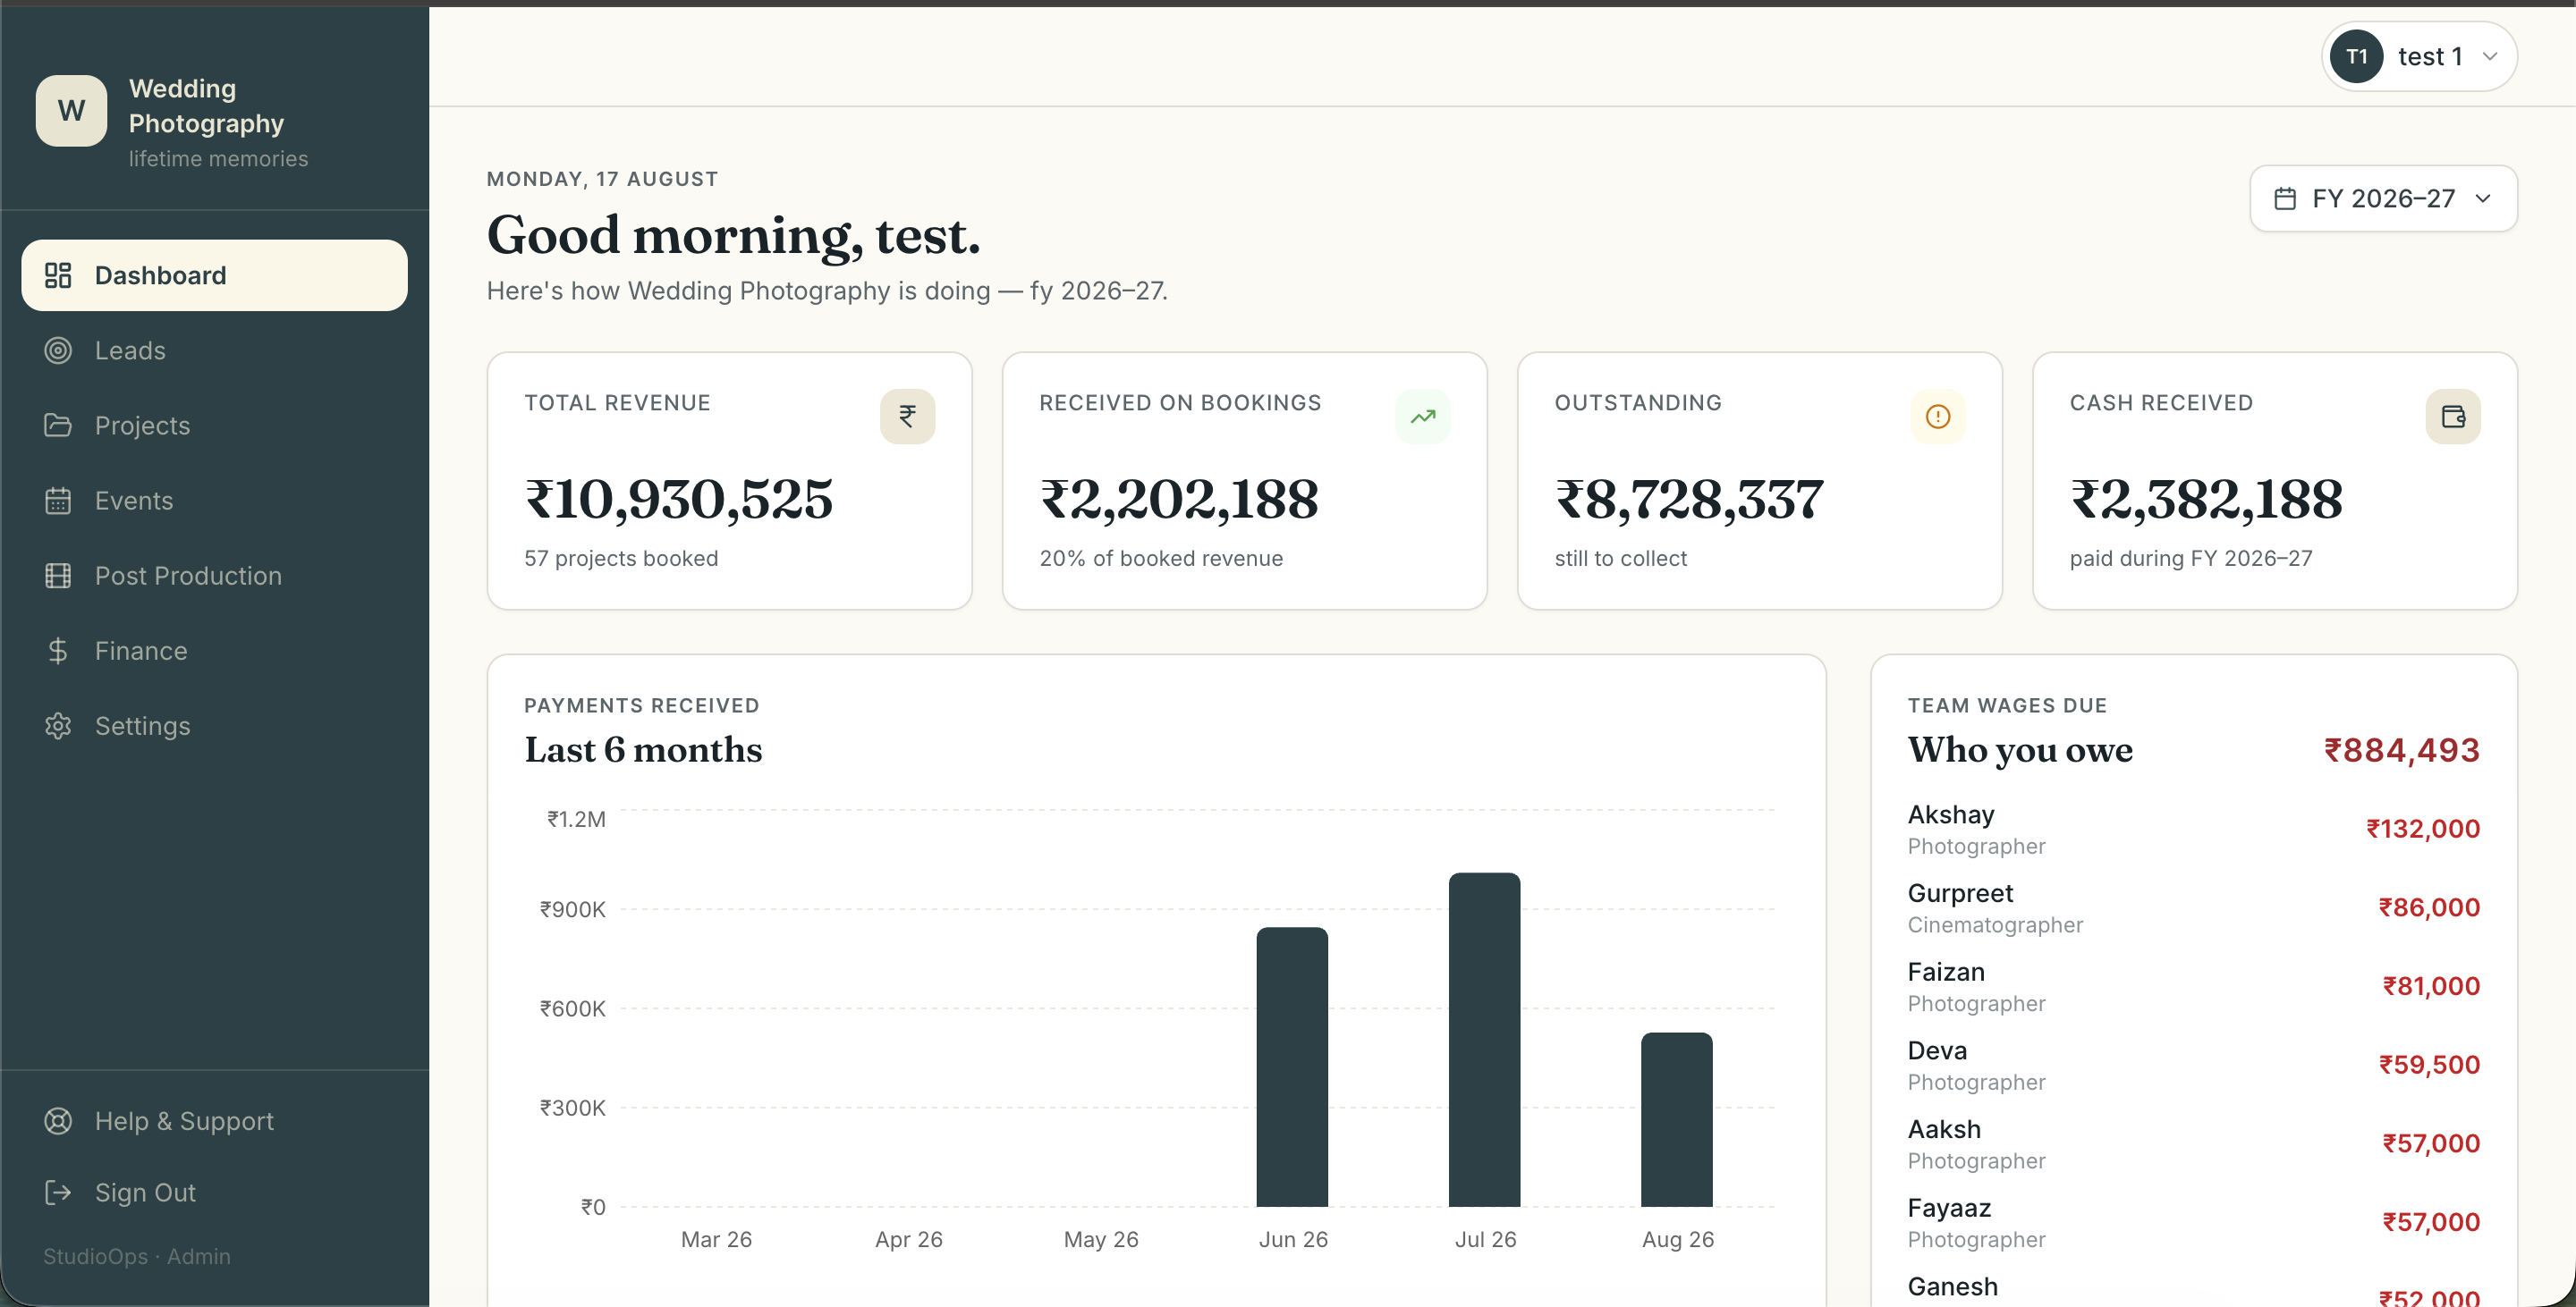Click the T1 user avatar
The height and width of the screenshot is (1307, 2576).
point(2356,56)
